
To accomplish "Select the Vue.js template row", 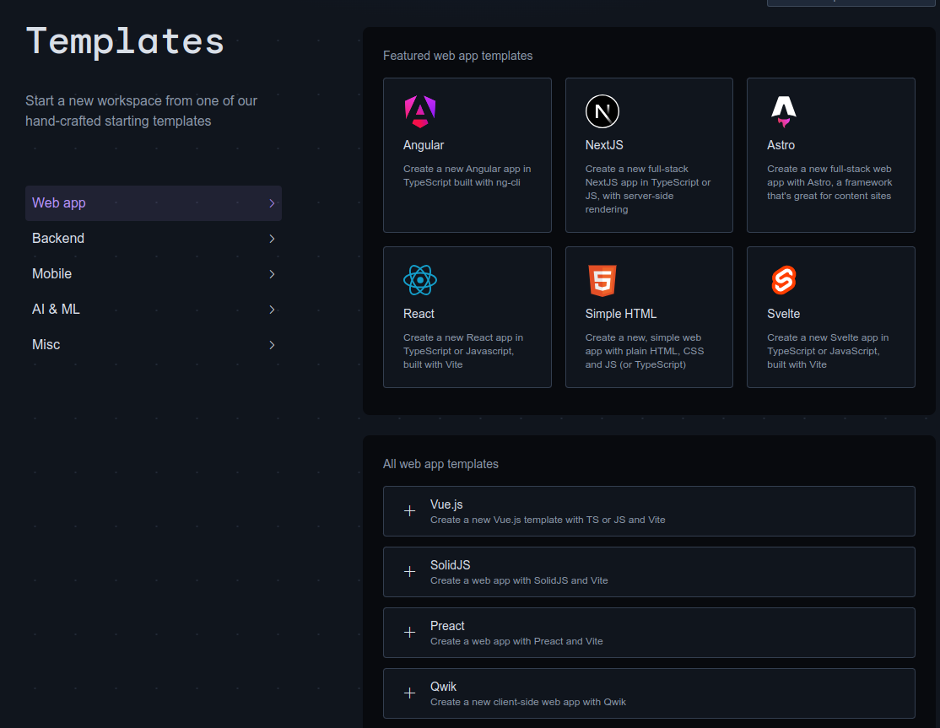I will (x=648, y=511).
